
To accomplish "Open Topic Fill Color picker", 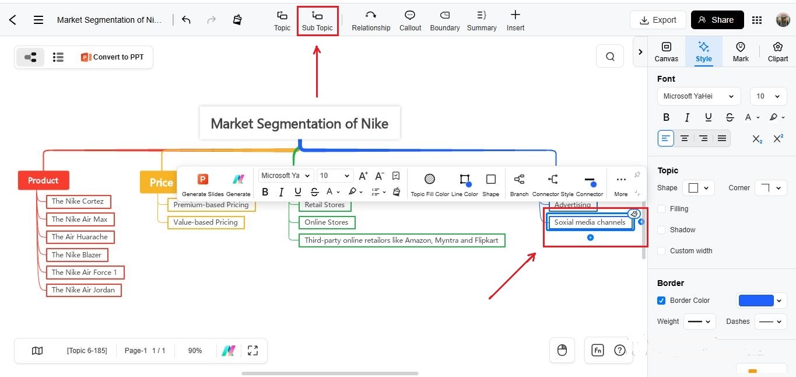I will click(x=430, y=184).
